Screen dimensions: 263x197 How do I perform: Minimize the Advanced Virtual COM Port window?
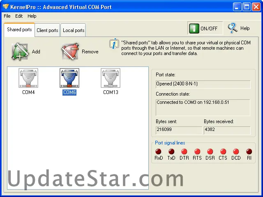coord(237,7)
